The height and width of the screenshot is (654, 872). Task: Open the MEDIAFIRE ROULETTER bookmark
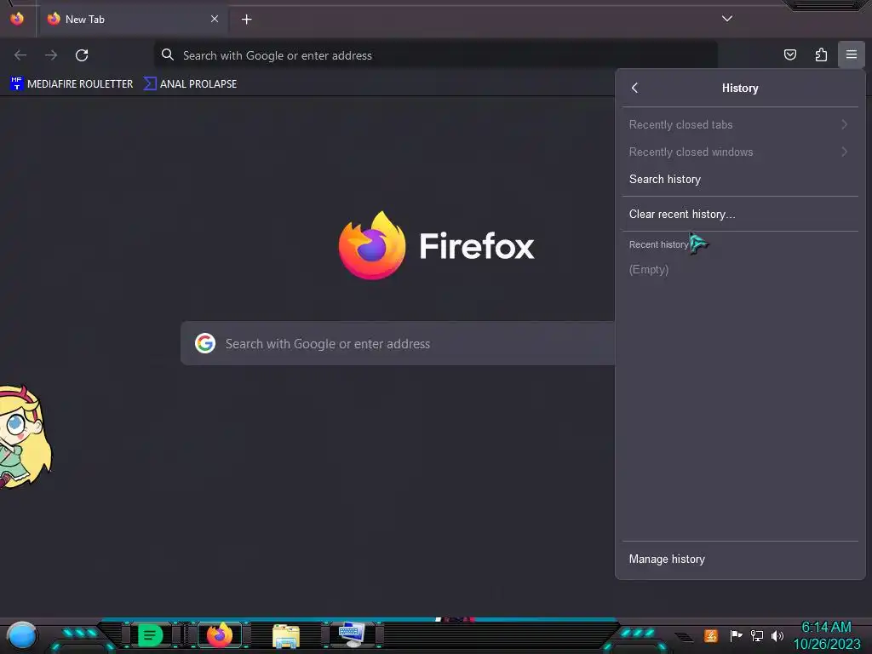click(x=72, y=84)
